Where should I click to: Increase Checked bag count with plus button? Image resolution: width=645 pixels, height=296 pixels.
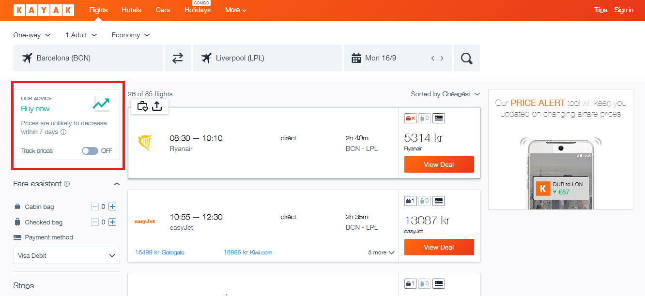112,222
